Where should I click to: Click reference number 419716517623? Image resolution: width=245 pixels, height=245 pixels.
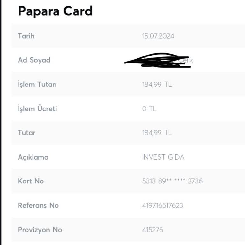tap(163, 205)
